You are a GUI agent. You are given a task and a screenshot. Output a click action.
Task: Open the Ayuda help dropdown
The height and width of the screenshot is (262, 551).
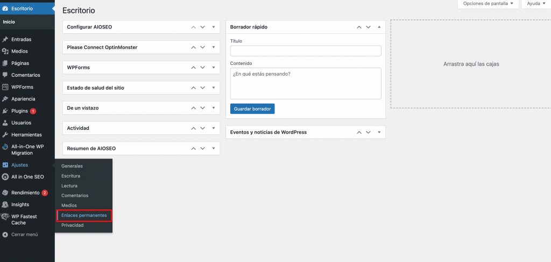(536, 4)
